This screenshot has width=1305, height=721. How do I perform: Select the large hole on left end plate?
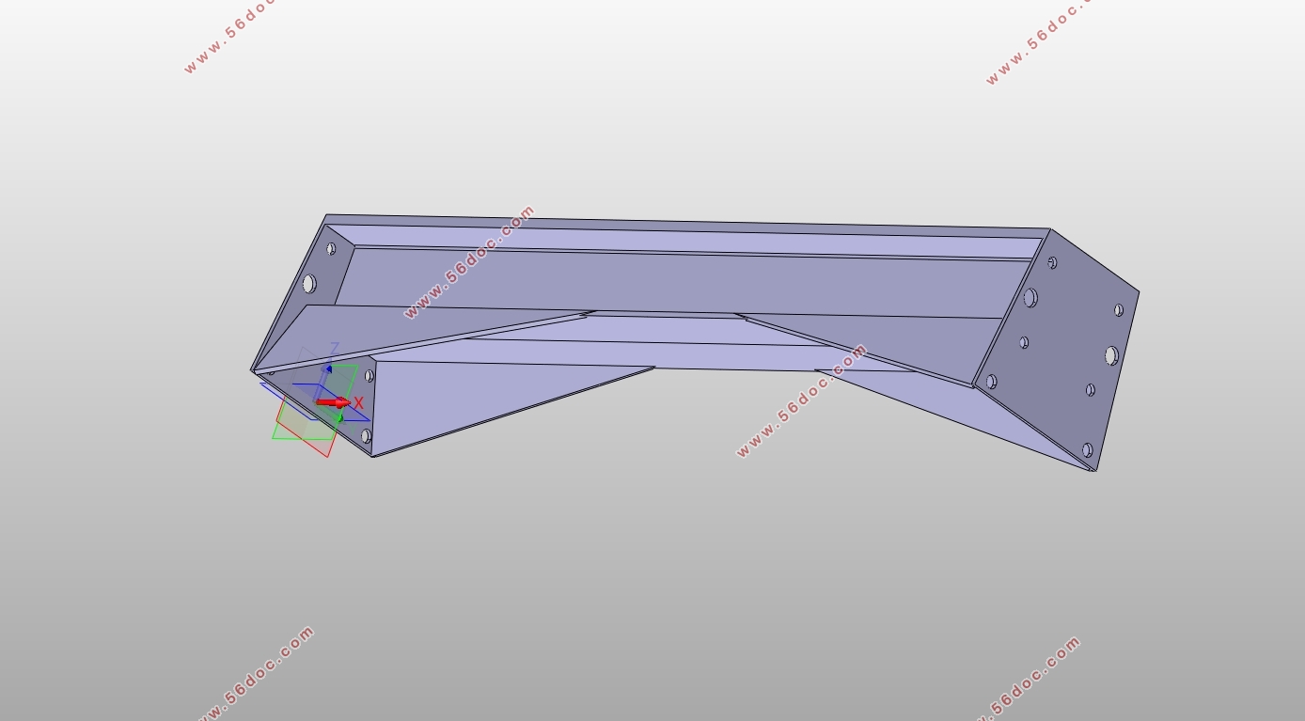pyautogui.click(x=308, y=284)
